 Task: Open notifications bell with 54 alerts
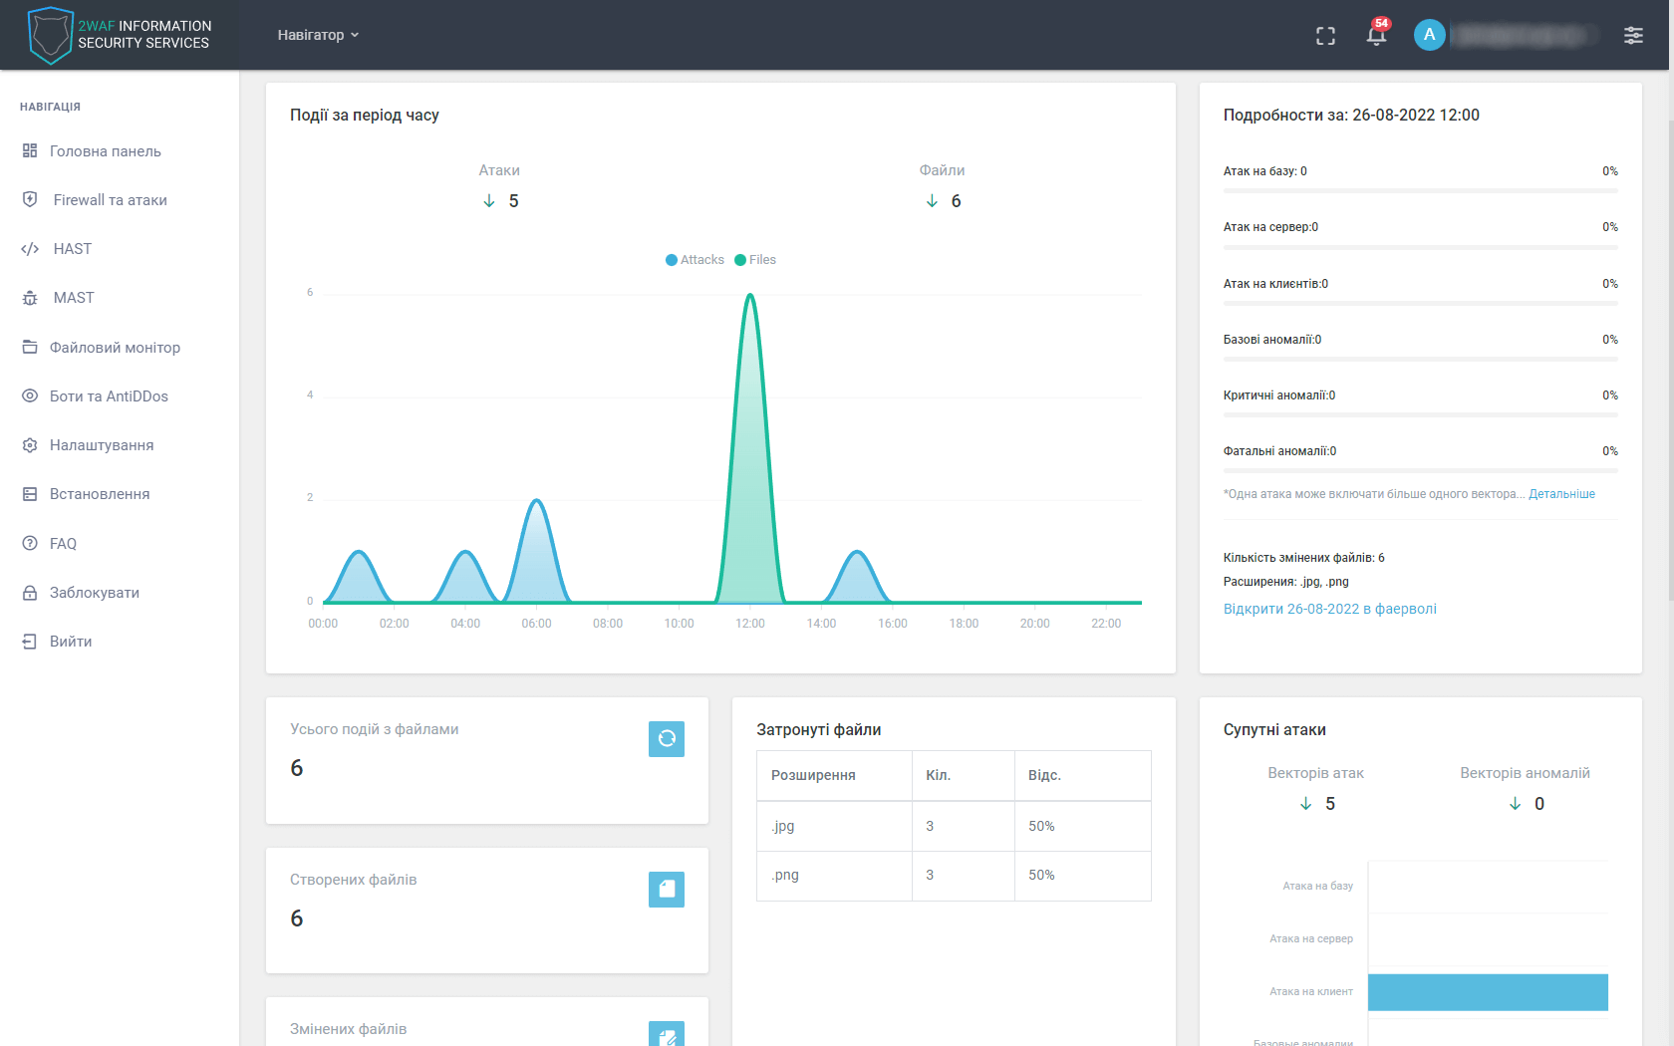pos(1376,35)
